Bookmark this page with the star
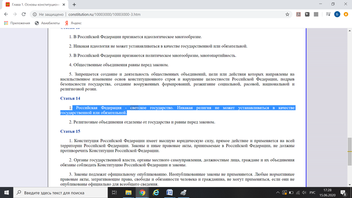 287,15
